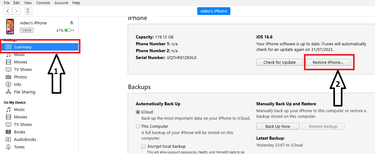Open the Controls menu
Screen dimensions: 375x154
43,3
